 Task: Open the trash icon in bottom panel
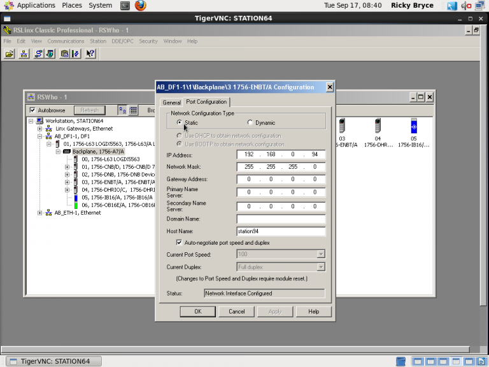pos(400,361)
